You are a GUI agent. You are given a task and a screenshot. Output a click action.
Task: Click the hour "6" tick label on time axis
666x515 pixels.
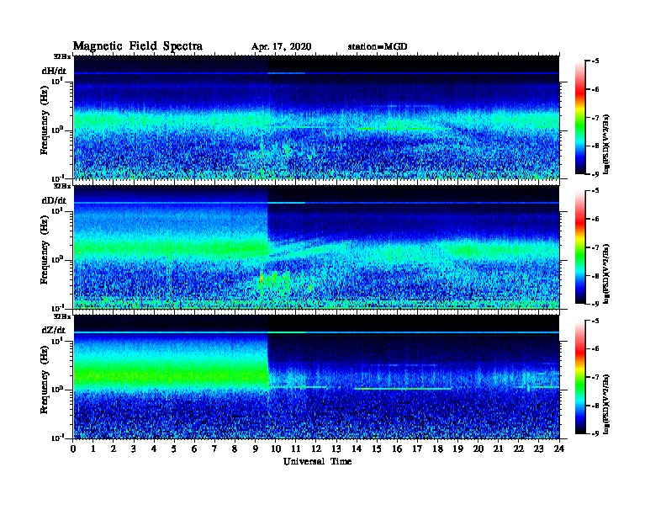(194, 449)
